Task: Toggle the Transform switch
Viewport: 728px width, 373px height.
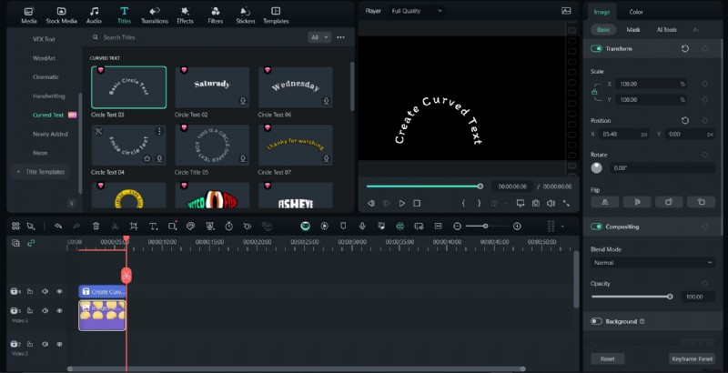Action: coord(597,48)
